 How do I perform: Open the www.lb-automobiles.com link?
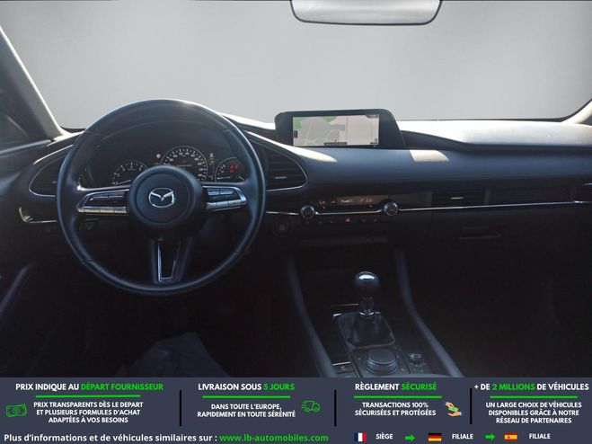274,438
